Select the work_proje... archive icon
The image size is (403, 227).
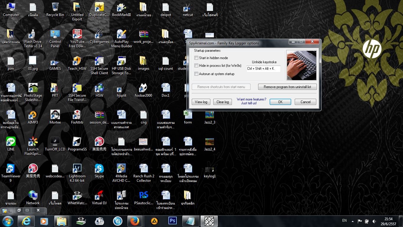(x=144, y=37)
